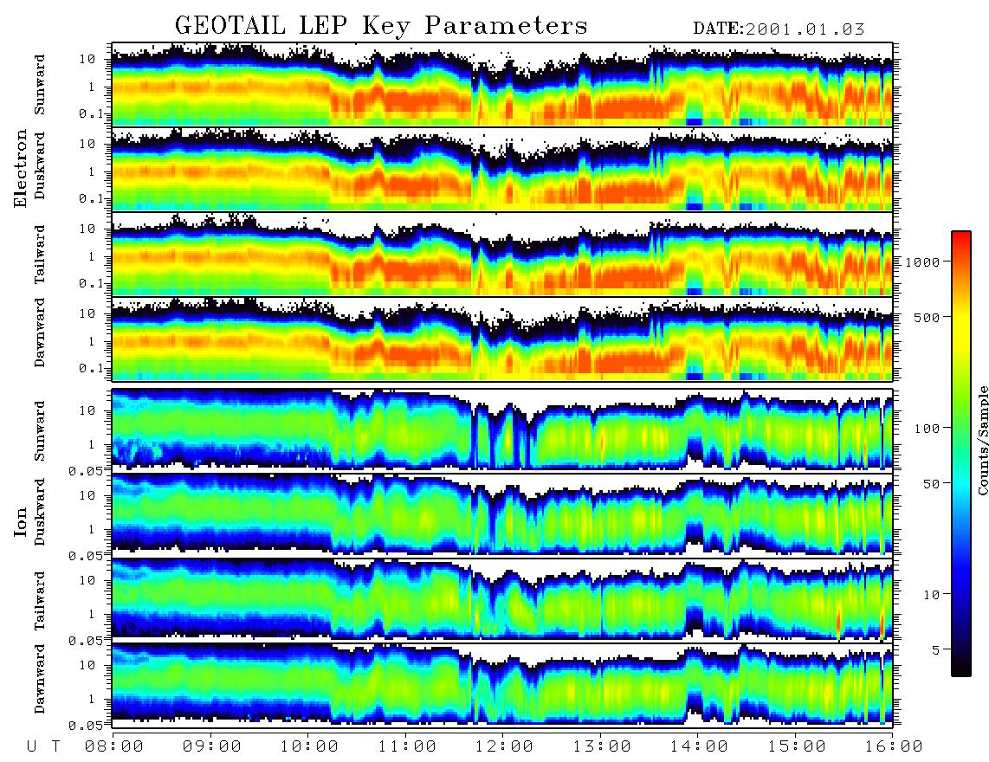Image resolution: width=989 pixels, height=762 pixels.
Task: Click the "10:00" time tick label
Action: pos(310,747)
